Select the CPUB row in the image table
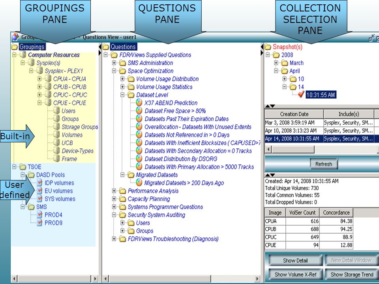The image size is (379, 284). [x=309, y=229]
